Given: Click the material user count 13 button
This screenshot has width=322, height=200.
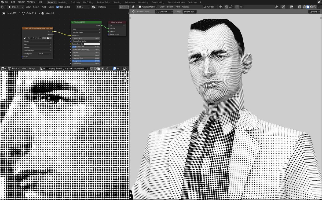Looking at the screenshot, I should [121, 7].
